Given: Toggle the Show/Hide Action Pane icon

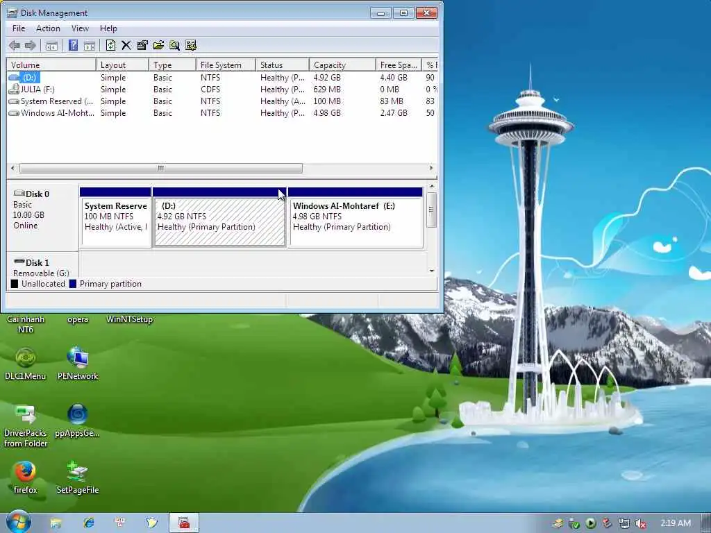Looking at the screenshot, I should 90,45.
